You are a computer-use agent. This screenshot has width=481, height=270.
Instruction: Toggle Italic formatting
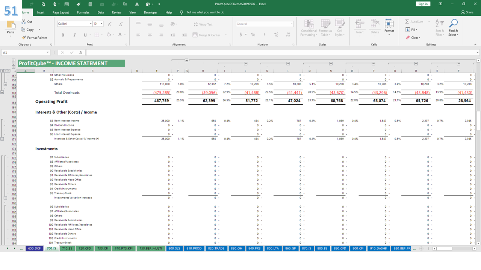tap(74, 35)
